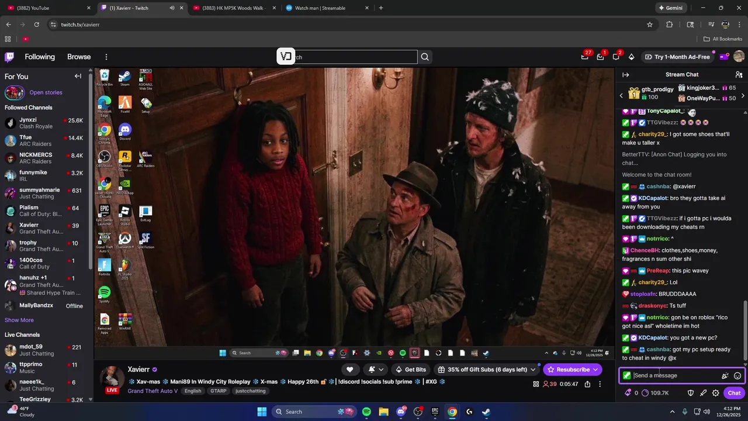The width and height of the screenshot is (748, 421).
Task: Open the Following tab
Action: pyautogui.click(x=40, y=57)
